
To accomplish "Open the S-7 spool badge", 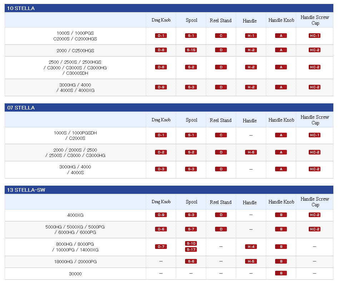I will pos(191,229).
